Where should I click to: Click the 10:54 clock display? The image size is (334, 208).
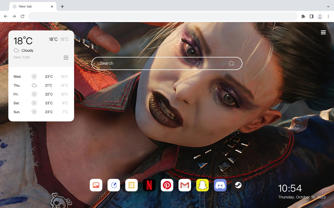click(x=290, y=188)
